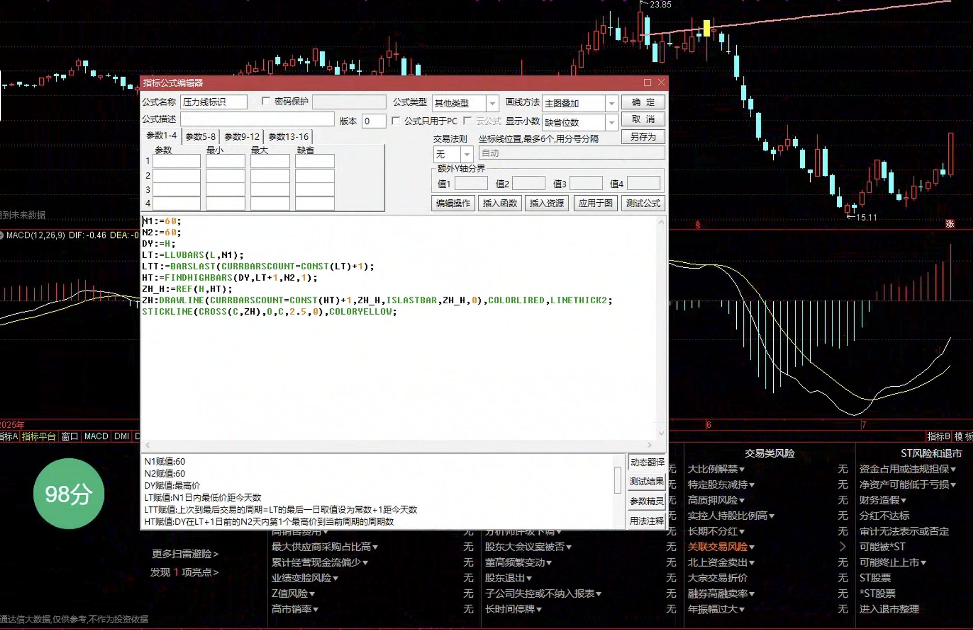Click the 测试公式 button
This screenshot has width=973, height=630.
click(x=643, y=203)
